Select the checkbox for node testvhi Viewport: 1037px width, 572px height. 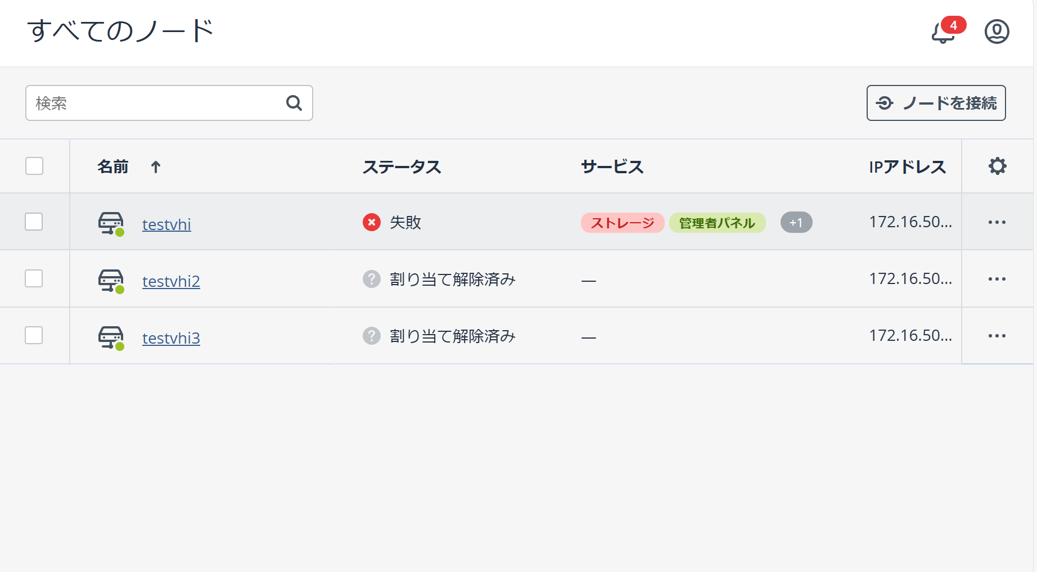tap(34, 222)
